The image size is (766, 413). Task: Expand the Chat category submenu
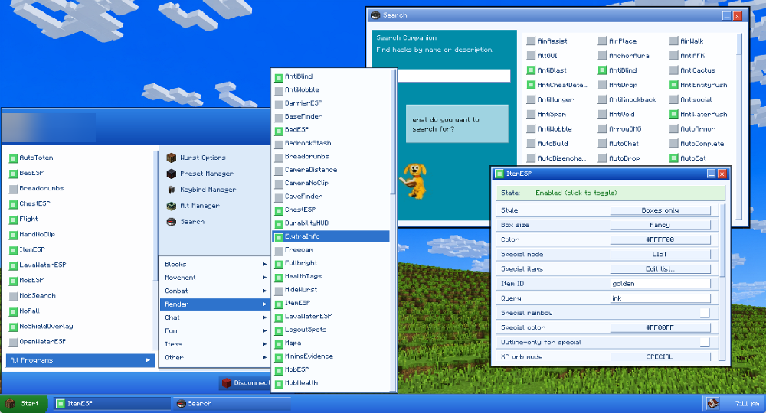(215, 317)
